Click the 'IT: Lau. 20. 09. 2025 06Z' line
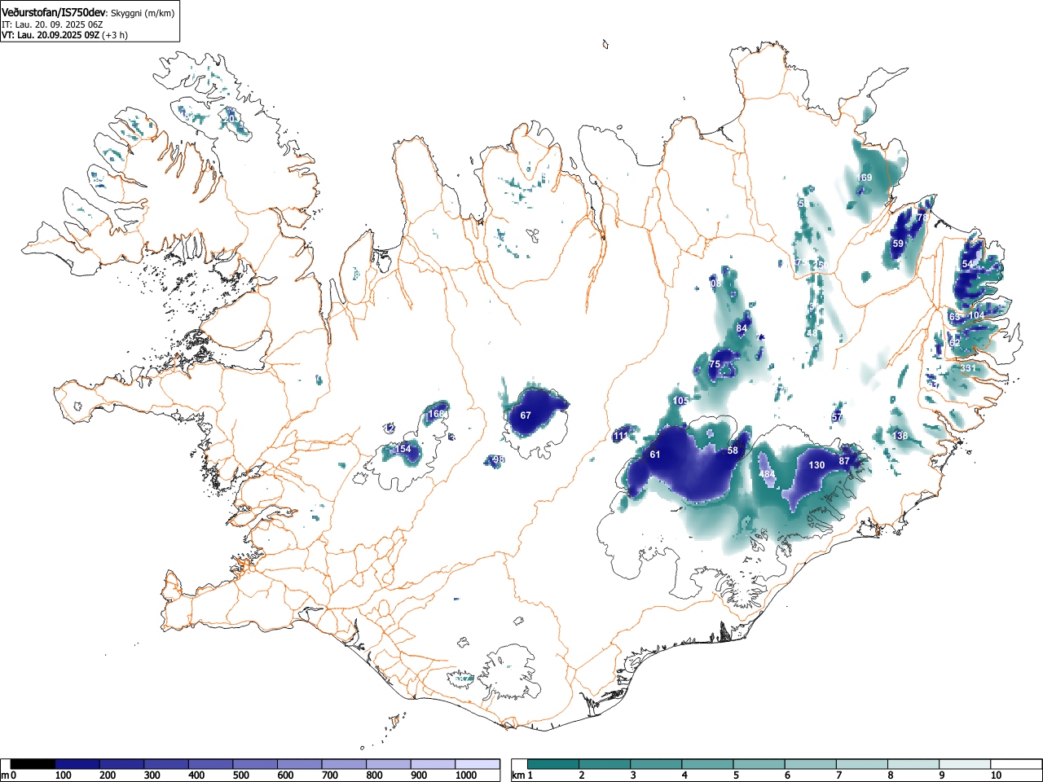 pyautogui.click(x=52, y=24)
